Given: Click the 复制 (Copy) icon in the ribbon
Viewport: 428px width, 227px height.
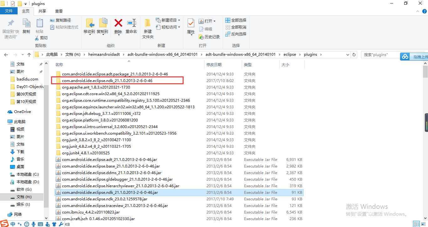Looking at the screenshot, I should pyautogui.click(x=26, y=23).
